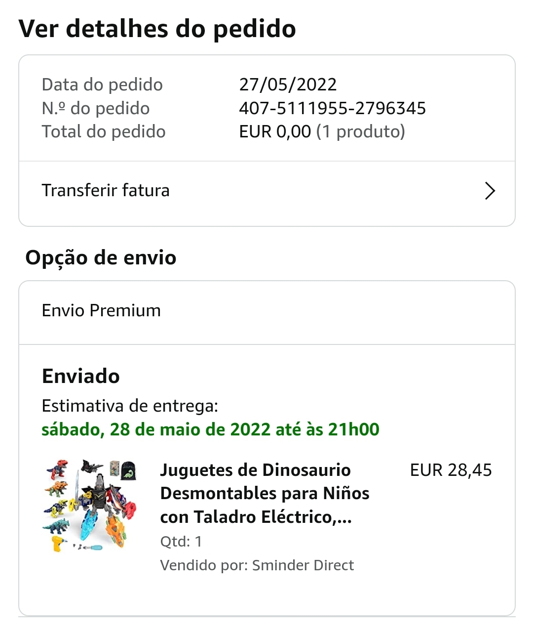
Task: Open the dinosaur toy product thumbnail
Action: pyautogui.click(x=89, y=506)
